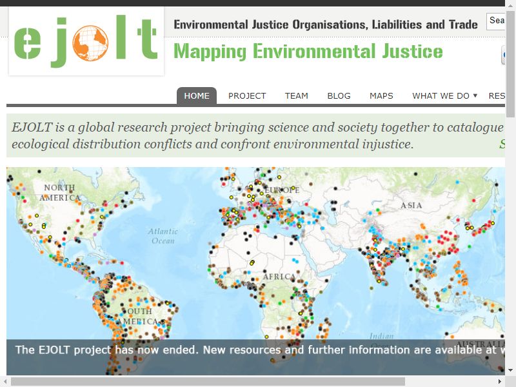
Task: Click the environmental justice world map
Action: click(255, 271)
